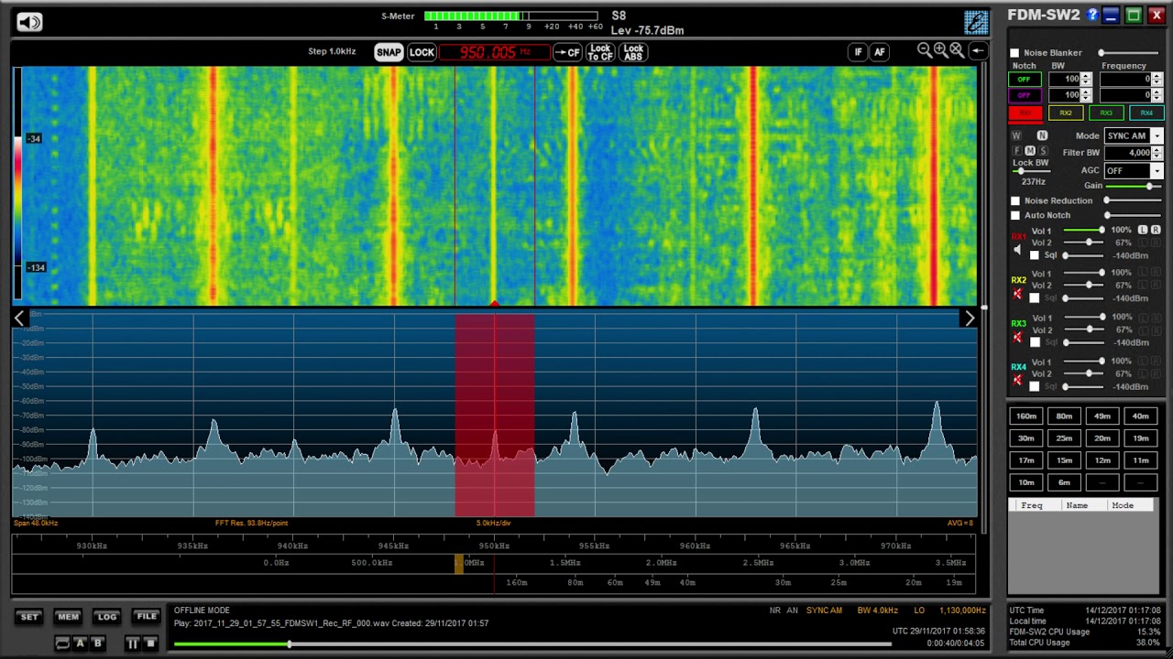Adjust the Noise Blanker slider
Viewport: 1173px width, 659px height.
click(1127, 53)
